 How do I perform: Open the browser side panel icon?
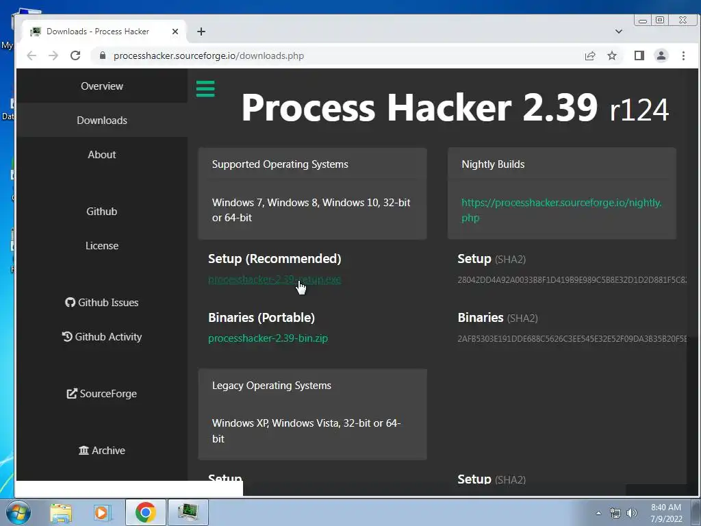pyautogui.click(x=639, y=55)
